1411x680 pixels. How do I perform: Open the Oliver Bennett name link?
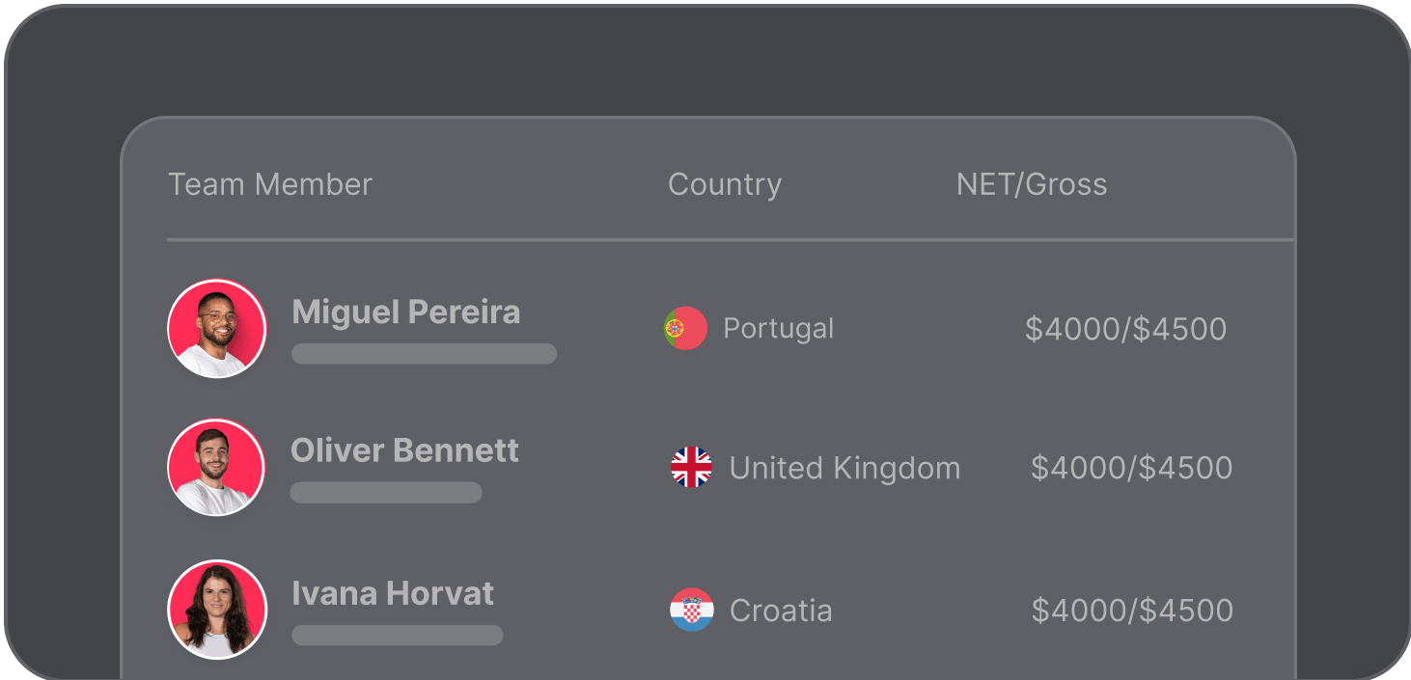(404, 450)
